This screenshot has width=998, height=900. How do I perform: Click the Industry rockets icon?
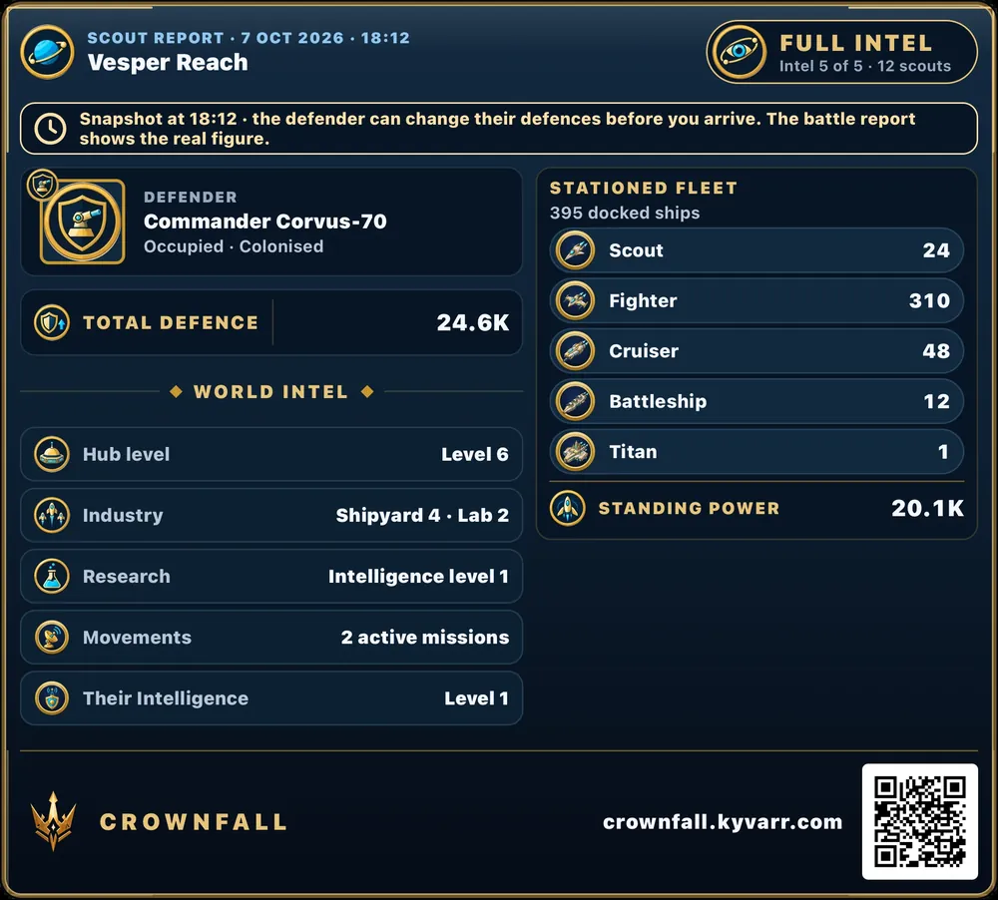[x=52, y=515]
